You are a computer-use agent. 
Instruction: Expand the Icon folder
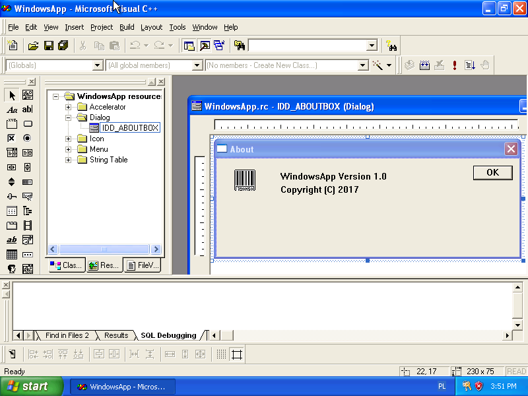pos(69,139)
